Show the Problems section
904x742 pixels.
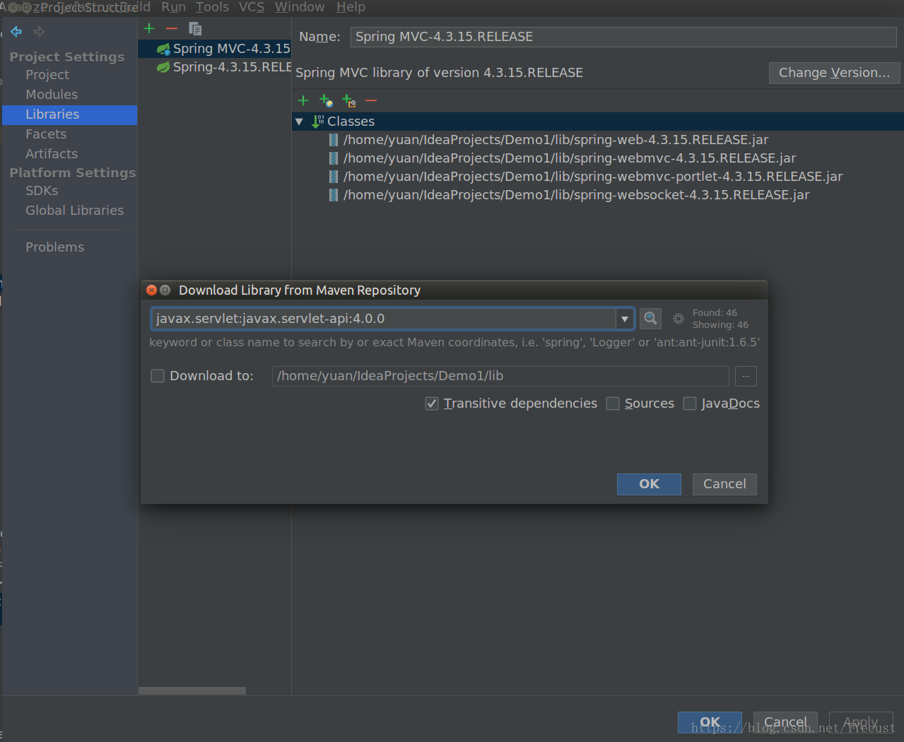(54, 247)
